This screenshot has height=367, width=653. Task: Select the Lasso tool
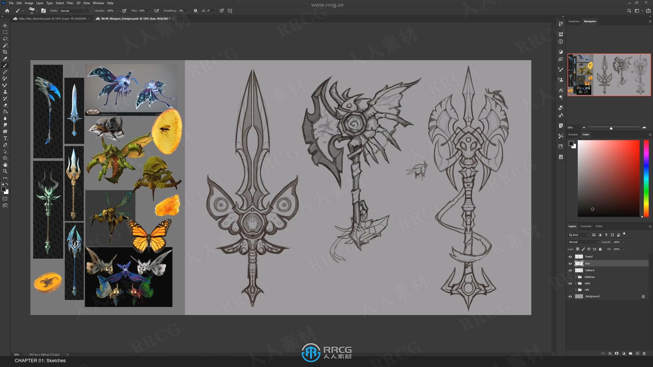[x=5, y=39]
